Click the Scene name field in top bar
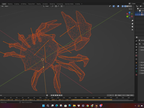This screenshot has height=108, width=144. (137, 4)
